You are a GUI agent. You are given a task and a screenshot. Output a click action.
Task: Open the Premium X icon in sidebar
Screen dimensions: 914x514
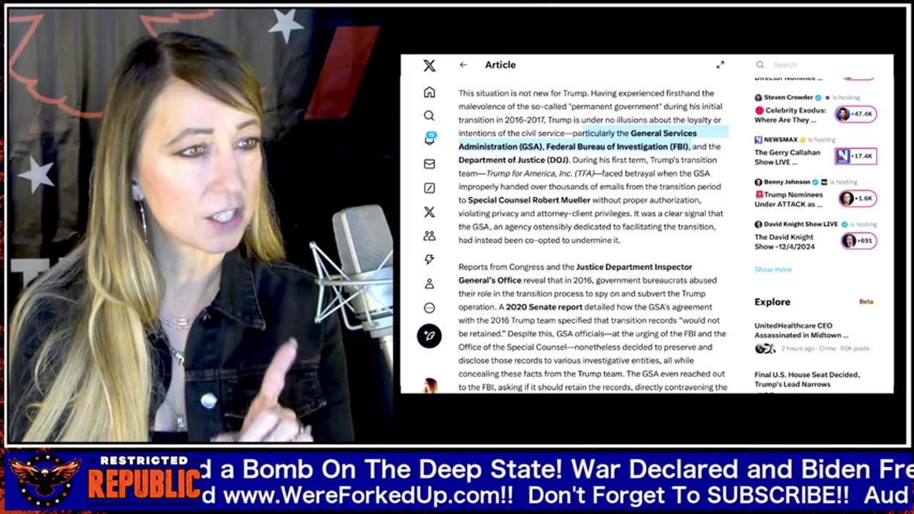tap(429, 212)
